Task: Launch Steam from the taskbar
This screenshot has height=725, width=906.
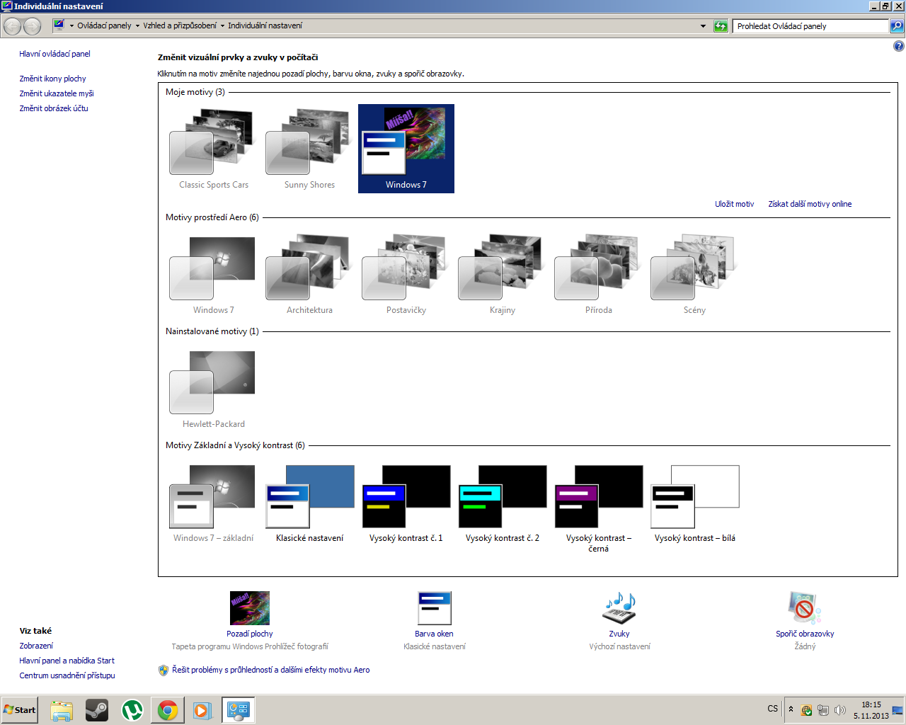Action: click(97, 709)
